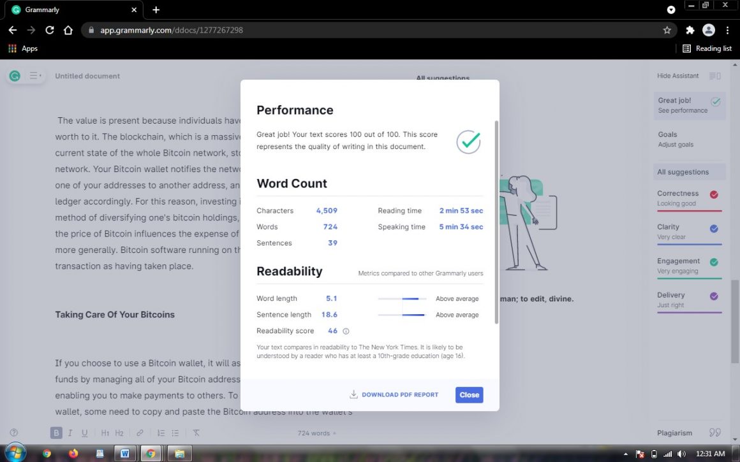Apply numbered list formatting
The height and width of the screenshot is (462, 740).
[x=161, y=433]
